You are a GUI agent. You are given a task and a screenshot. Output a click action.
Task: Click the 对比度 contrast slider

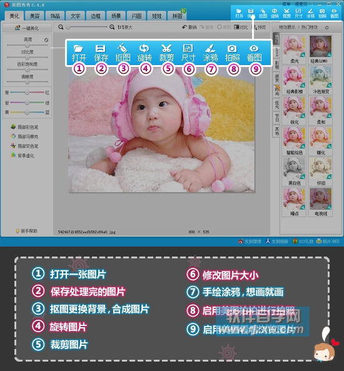click(28, 58)
